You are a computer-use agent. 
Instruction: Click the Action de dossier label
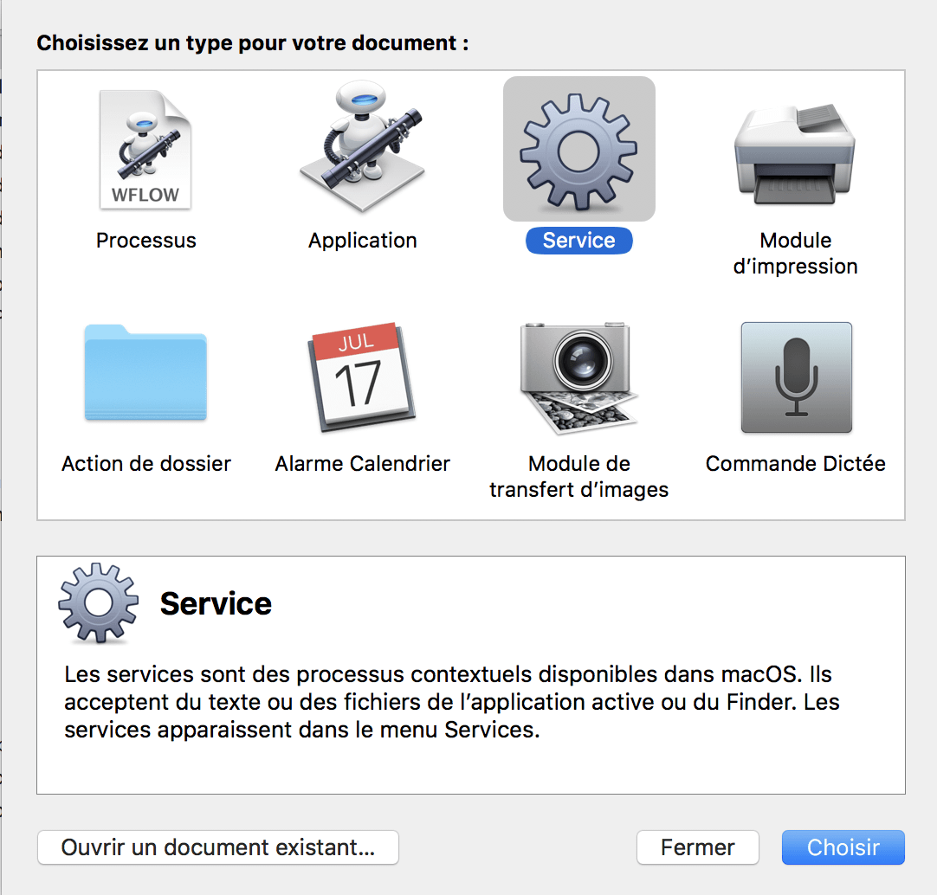[x=145, y=464]
